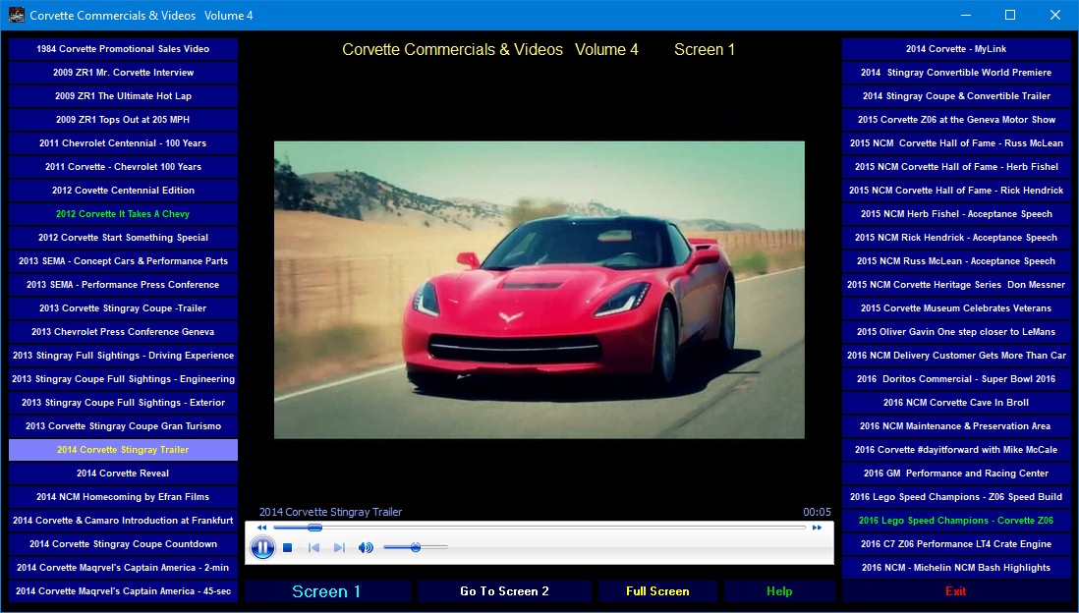The height and width of the screenshot is (613, 1079).
Task: Stop video playback
Action: click(x=288, y=547)
